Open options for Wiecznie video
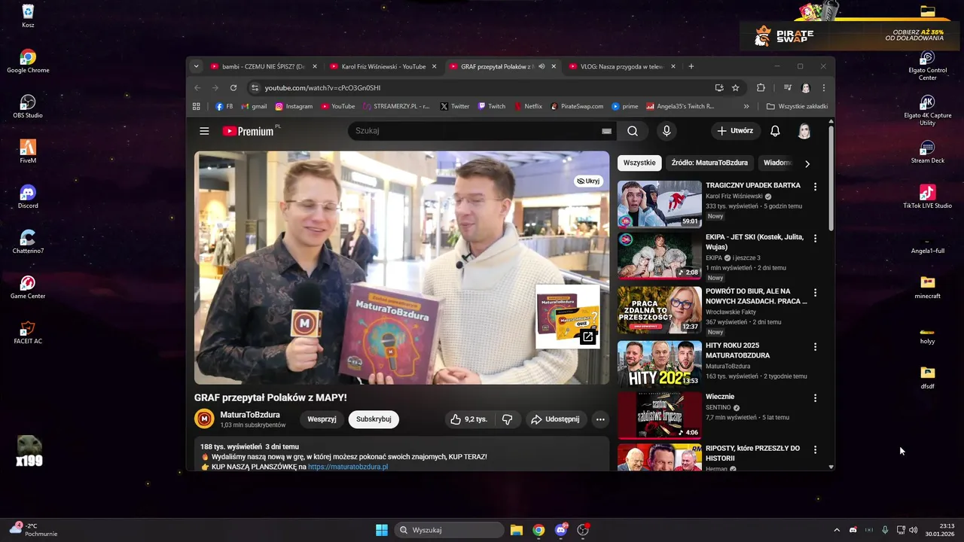964x542 pixels. click(x=815, y=397)
